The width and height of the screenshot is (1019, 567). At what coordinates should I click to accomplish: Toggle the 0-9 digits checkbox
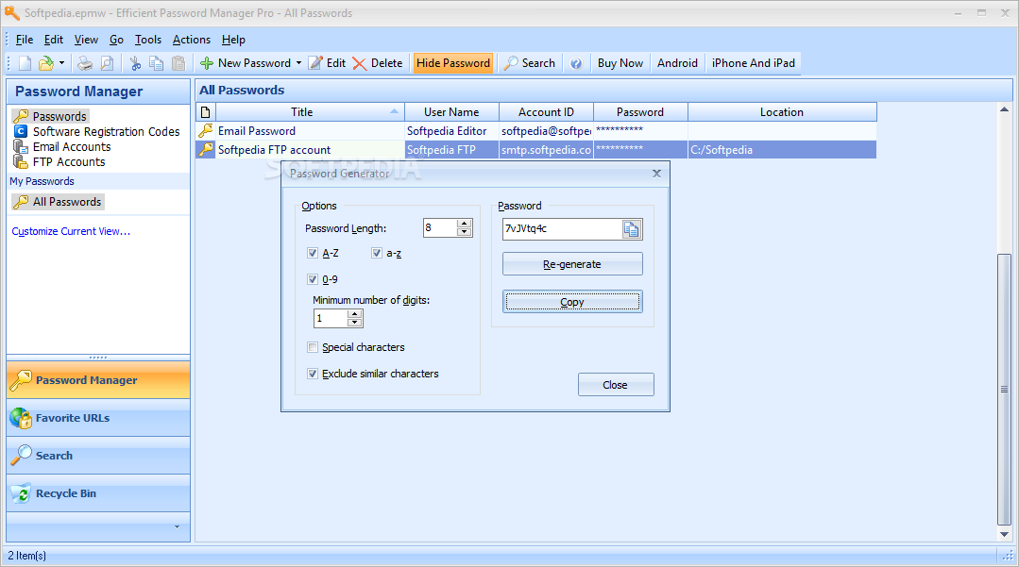(313, 279)
